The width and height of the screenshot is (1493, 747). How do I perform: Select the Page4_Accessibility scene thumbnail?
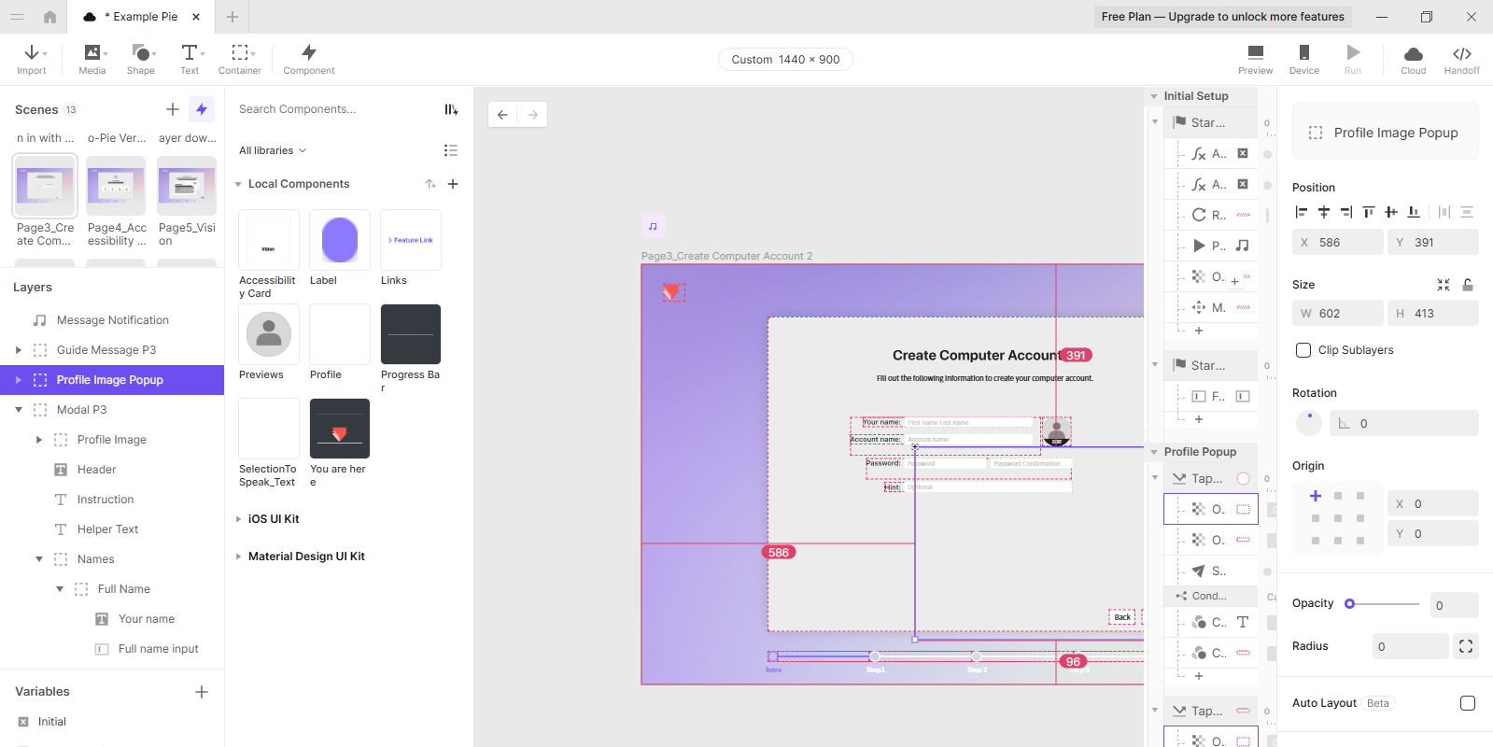point(116,186)
